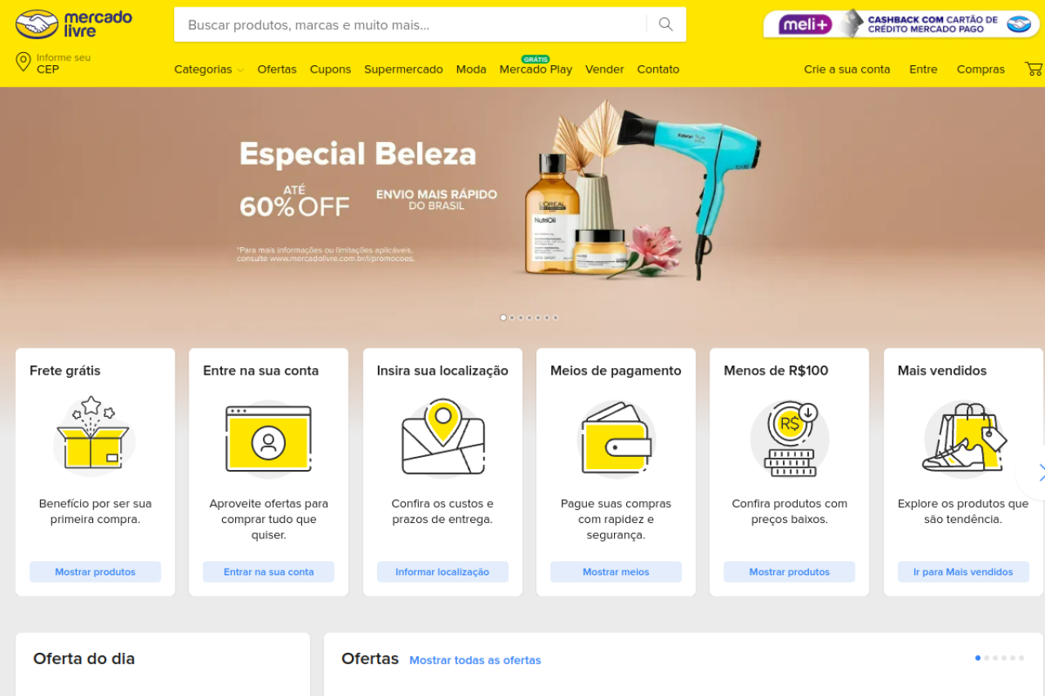Open the Supermercado menu item
1045x696 pixels.
pyautogui.click(x=403, y=69)
